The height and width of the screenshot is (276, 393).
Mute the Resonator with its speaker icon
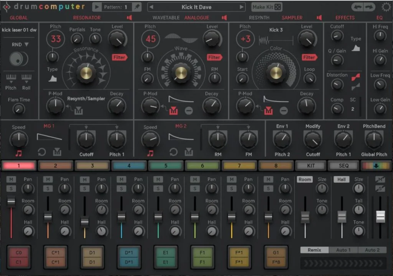click(129, 18)
